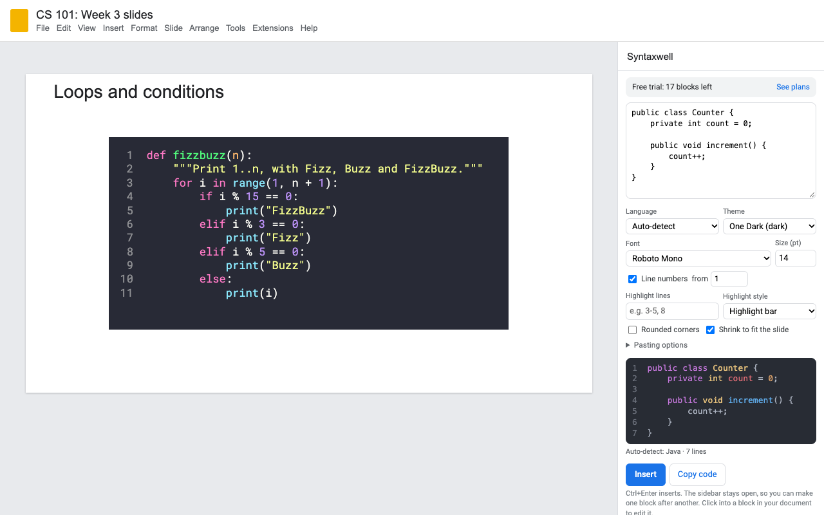The height and width of the screenshot is (515, 824).
Task: Click the blue Insert button
Action: click(646, 474)
